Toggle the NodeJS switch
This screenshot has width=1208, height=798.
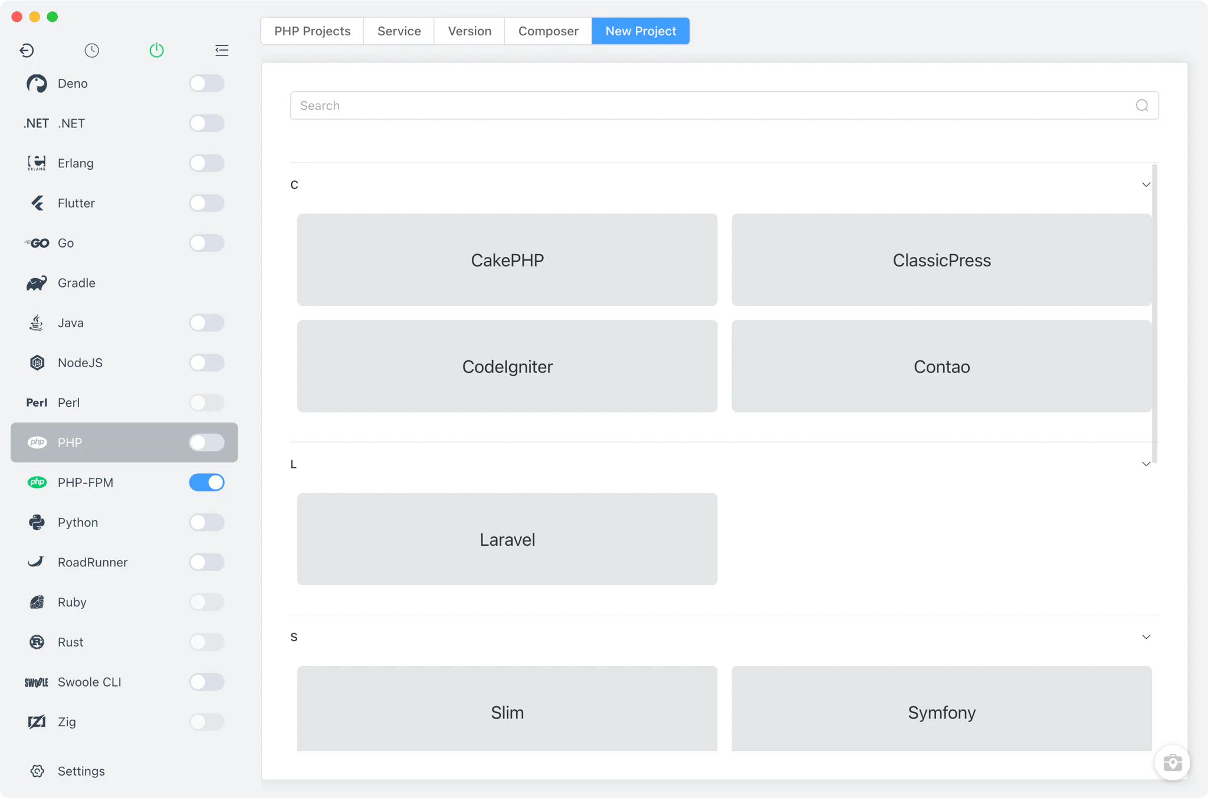206,362
